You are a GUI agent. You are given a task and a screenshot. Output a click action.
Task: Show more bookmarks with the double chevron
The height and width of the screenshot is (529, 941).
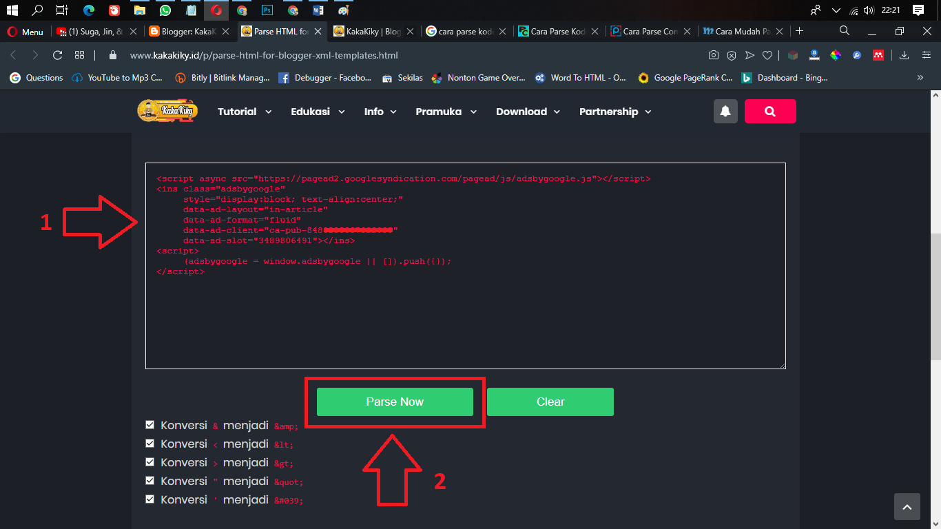(920, 78)
